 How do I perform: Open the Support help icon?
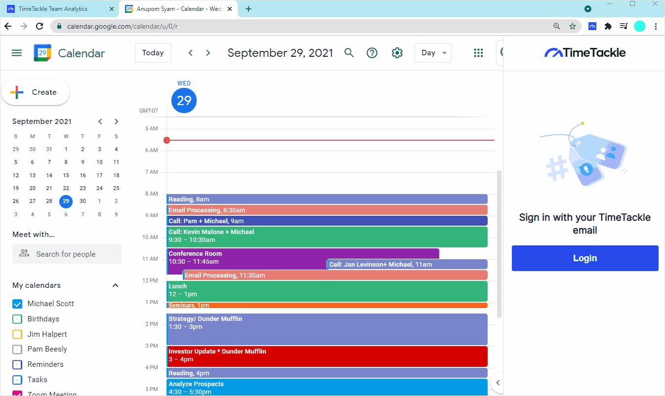[372, 53]
